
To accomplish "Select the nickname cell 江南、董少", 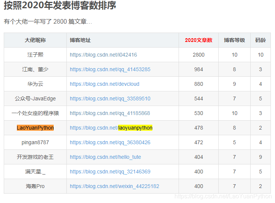I will (35, 69).
